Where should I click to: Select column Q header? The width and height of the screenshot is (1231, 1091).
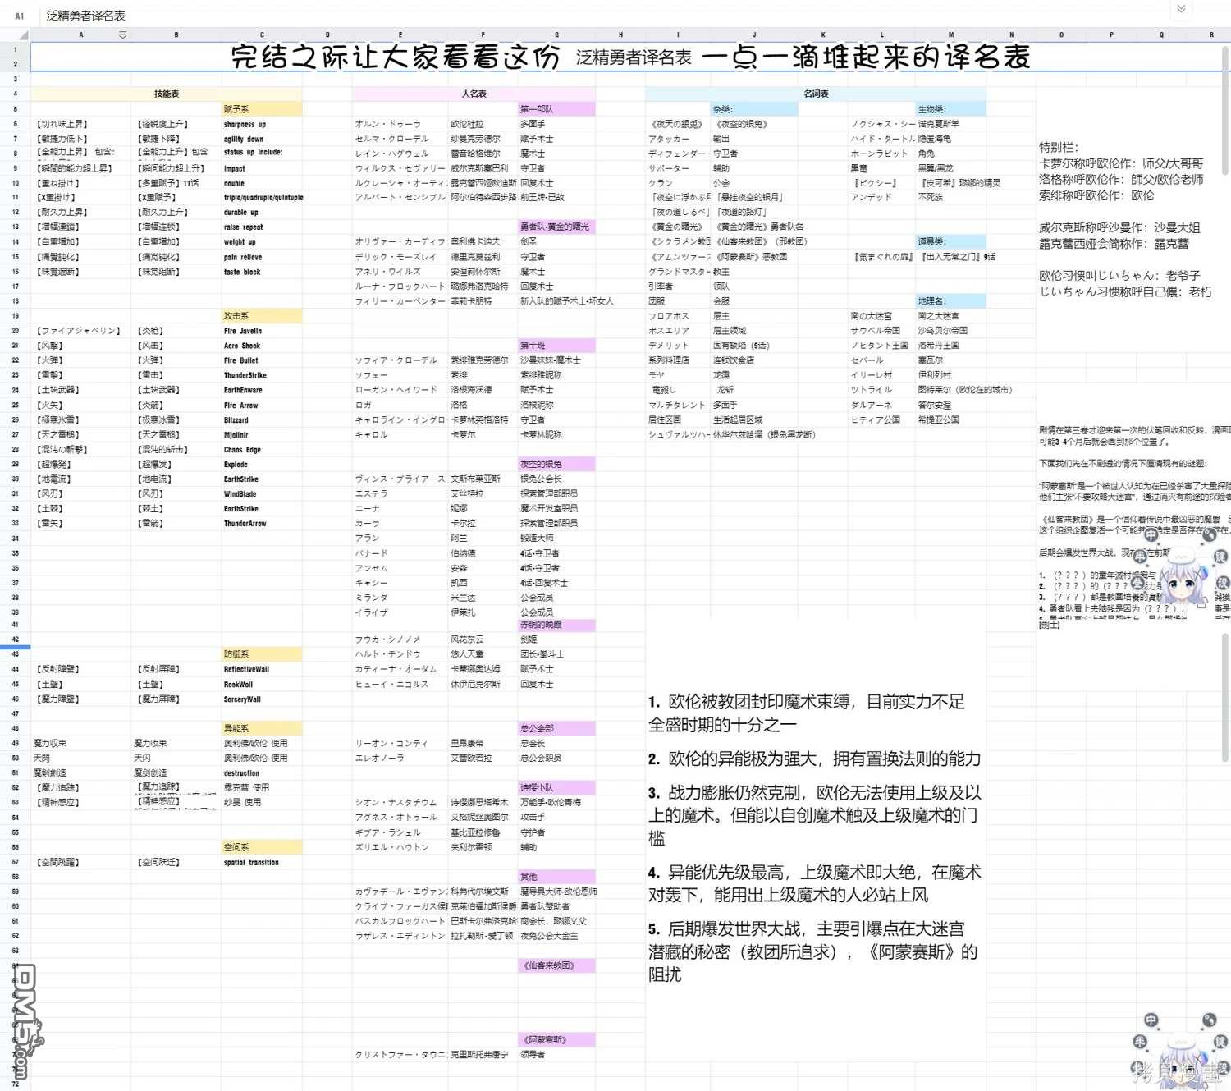(x=1161, y=34)
